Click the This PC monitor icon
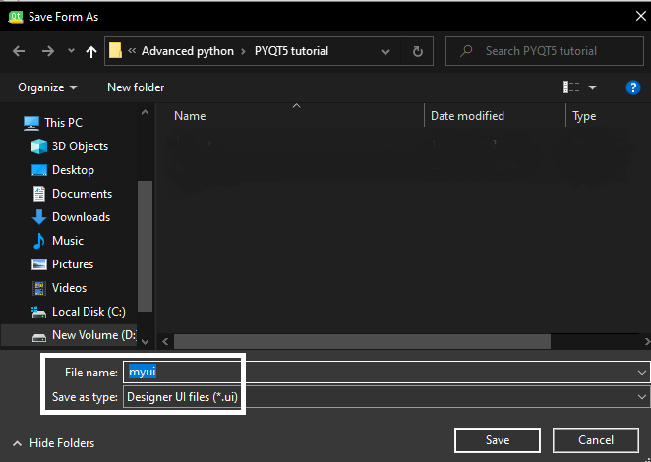This screenshot has height=462, width=651. (31, 123)
